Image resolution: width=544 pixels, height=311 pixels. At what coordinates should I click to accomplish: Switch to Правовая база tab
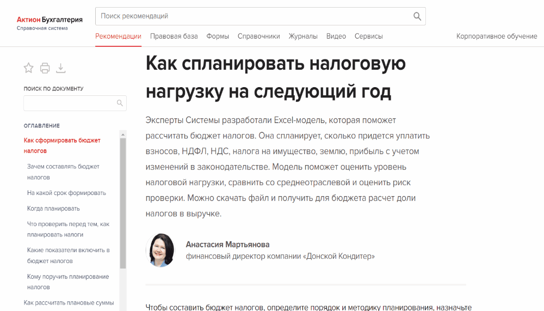click(174, 36)
